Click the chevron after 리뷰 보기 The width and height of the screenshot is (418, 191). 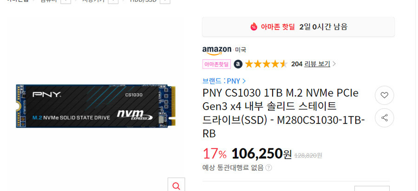coord(334,64)
